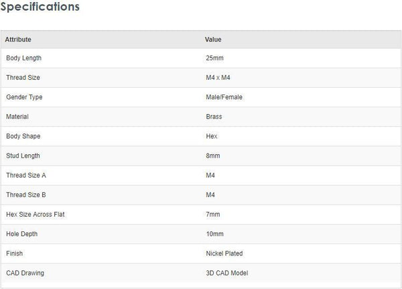The image size is (402, 289).
Task: Click the Thread Size A label
Action: (26, 175)
